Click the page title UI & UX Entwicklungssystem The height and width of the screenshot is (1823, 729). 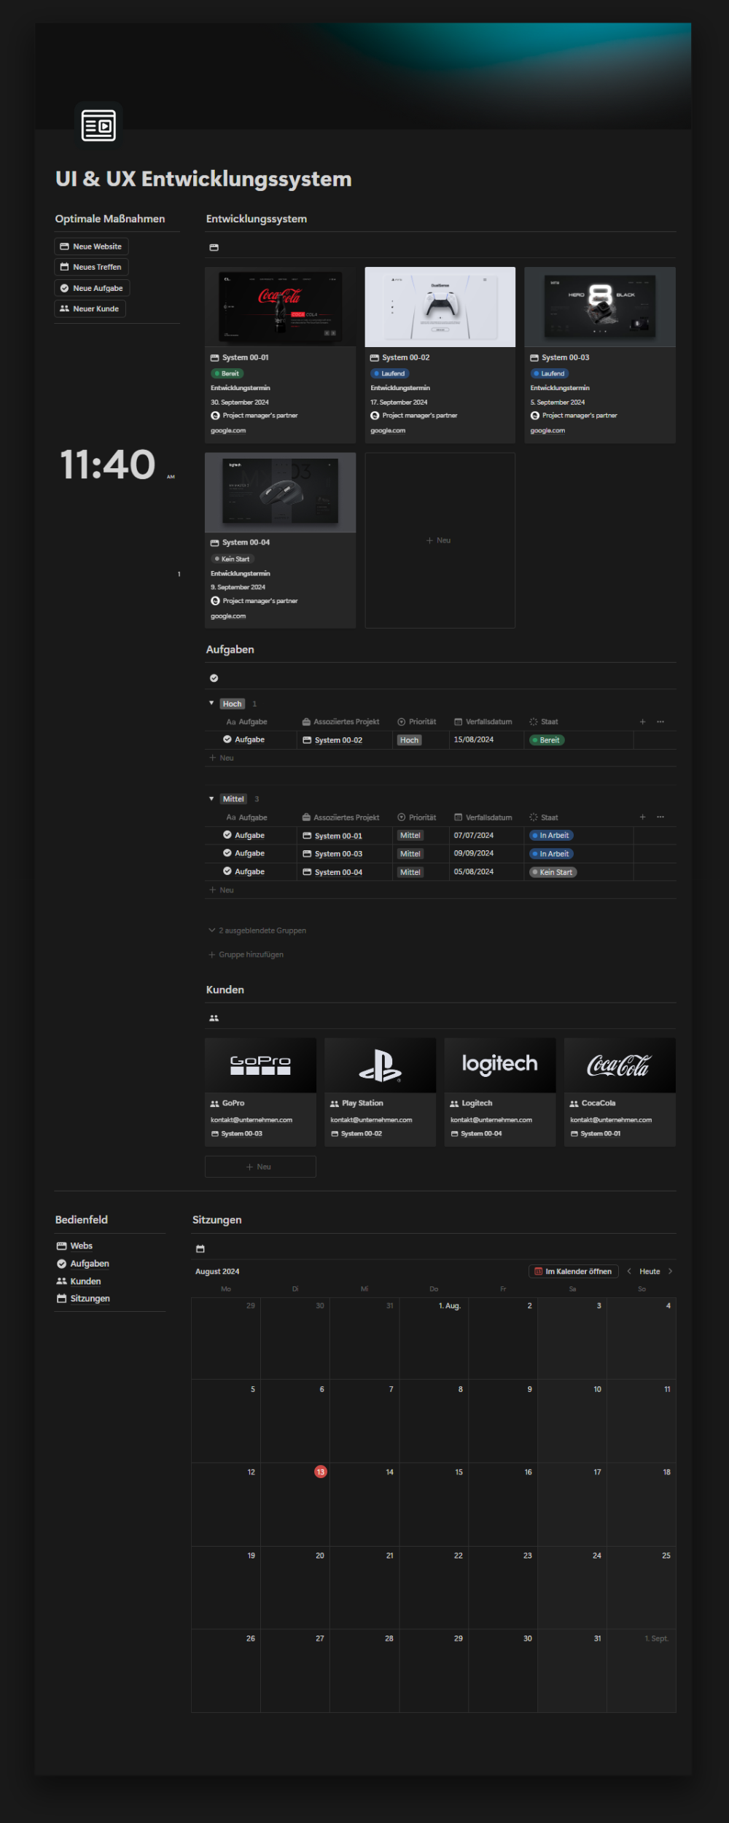203,179
